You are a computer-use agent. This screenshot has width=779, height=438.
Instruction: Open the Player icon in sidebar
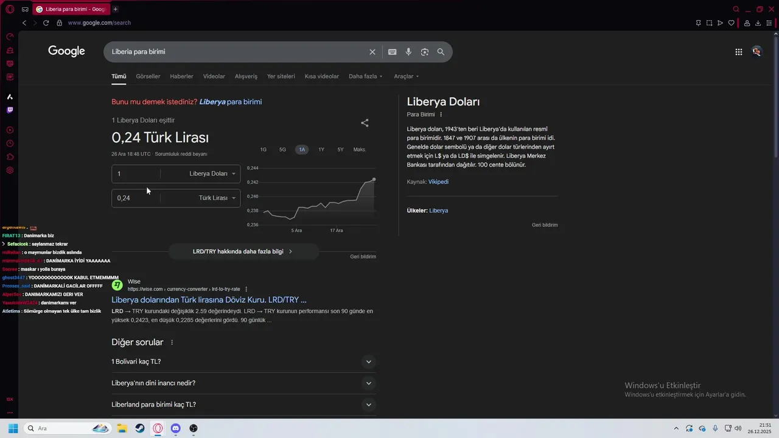click(x=10, y=130)
